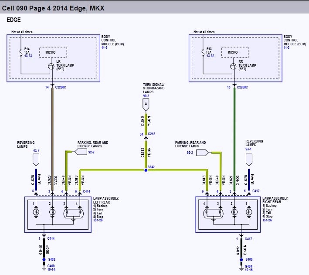Screen dimensions: 309x275
Task: Click the S408 splice dot
Action: 241,260
